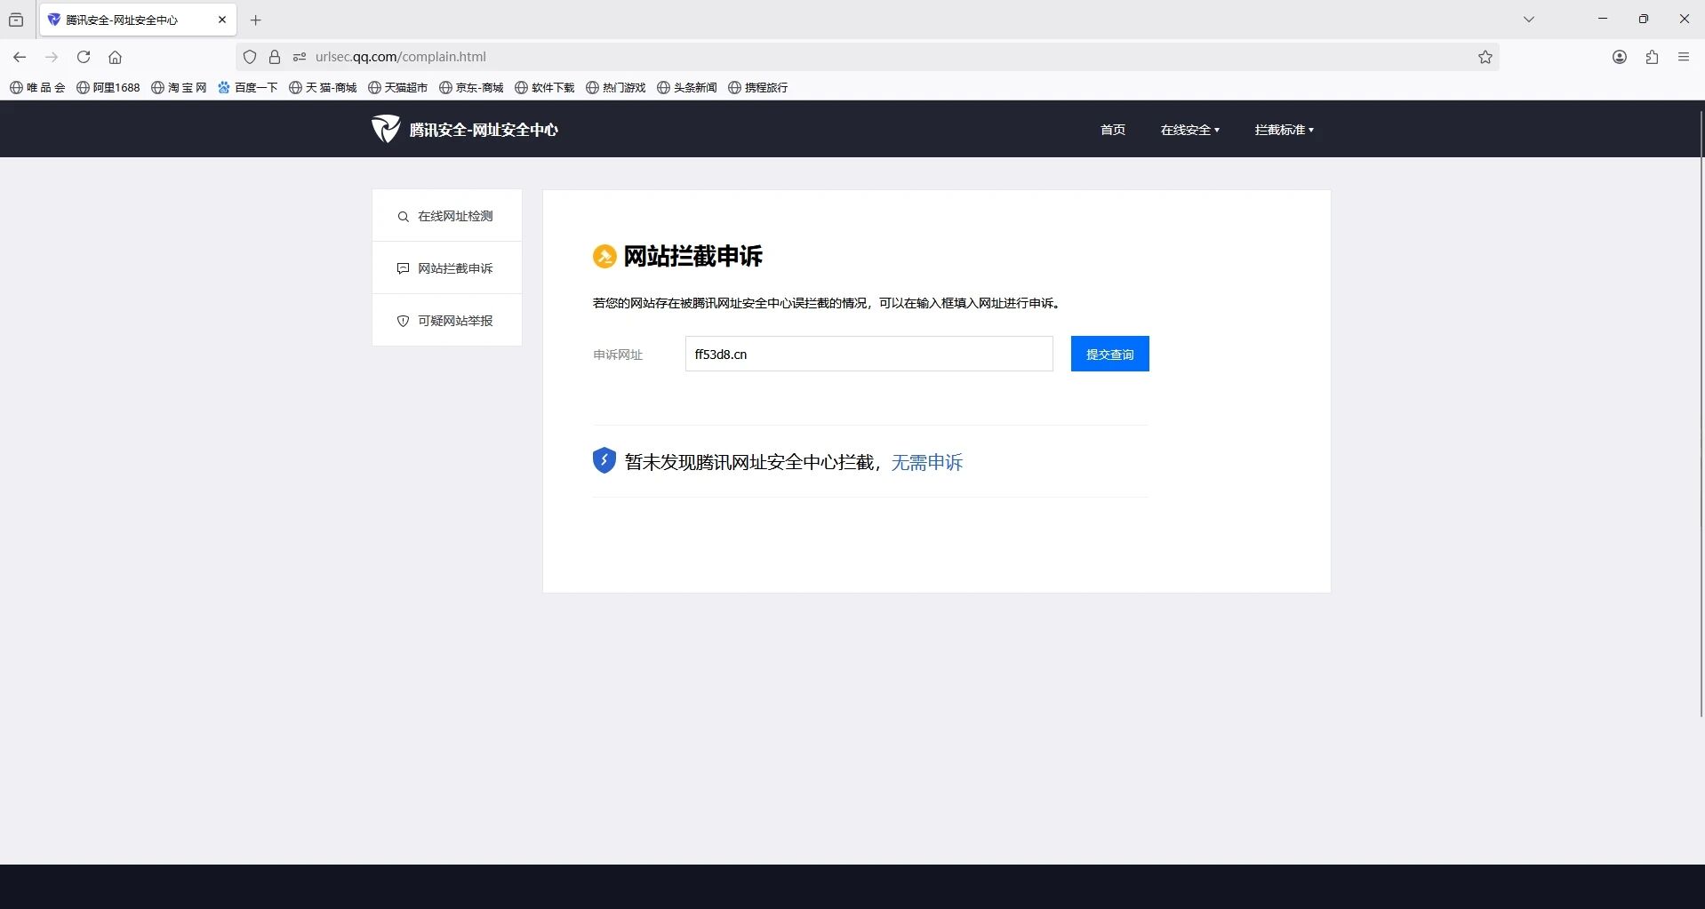Click the 网站拦截申诉 page heading

[x=693, y=257]
